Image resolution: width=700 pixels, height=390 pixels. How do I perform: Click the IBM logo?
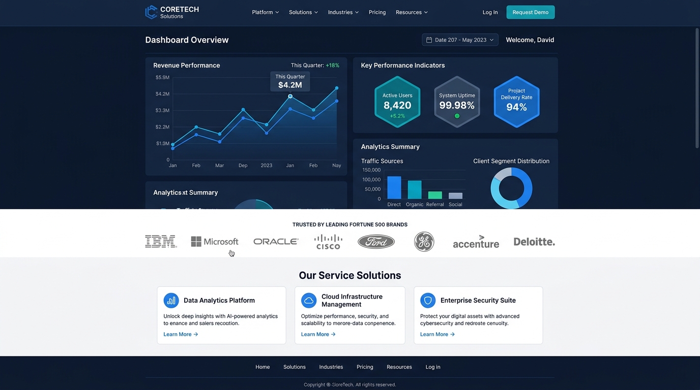point(161,241)
